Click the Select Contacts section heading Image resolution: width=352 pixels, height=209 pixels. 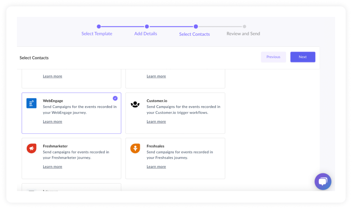pos(34,58)
